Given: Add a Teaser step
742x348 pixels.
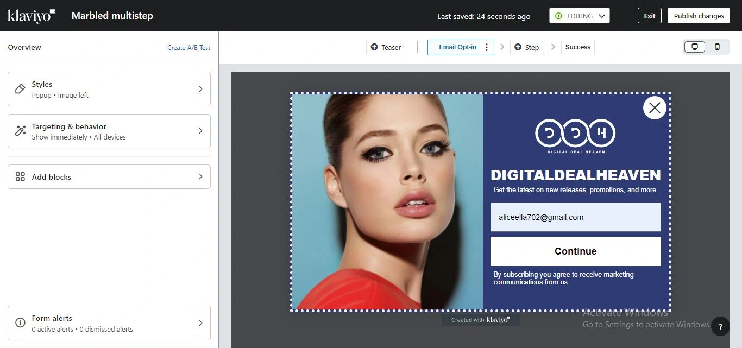Looking at the screenshot, I should (x=387, y=47).
